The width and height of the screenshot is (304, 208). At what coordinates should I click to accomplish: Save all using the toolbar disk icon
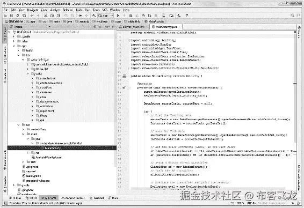(11, 16)
